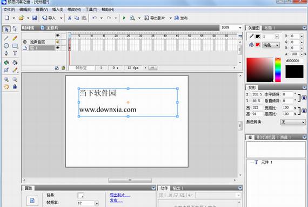The width and height of the screenshot is (308, 207).
Task: Open the 编辑(E) menu
Action: point(25,10)
